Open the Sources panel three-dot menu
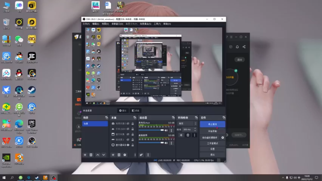Screen dimensions: 322x181 pos(135,155)
